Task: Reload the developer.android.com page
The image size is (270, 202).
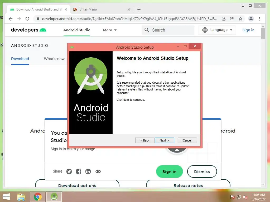Action: pos(27,19)
